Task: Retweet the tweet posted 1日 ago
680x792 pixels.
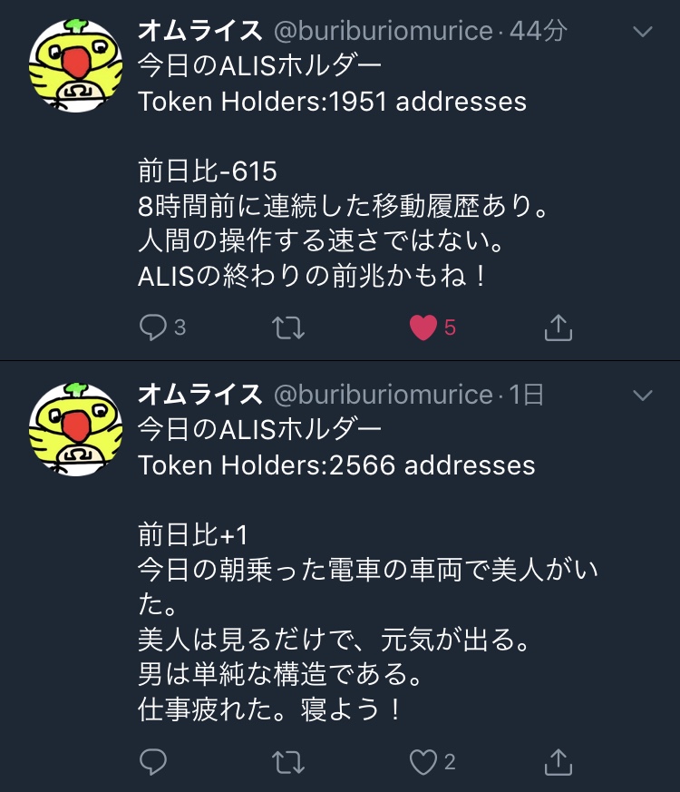Action: (288, 762)
